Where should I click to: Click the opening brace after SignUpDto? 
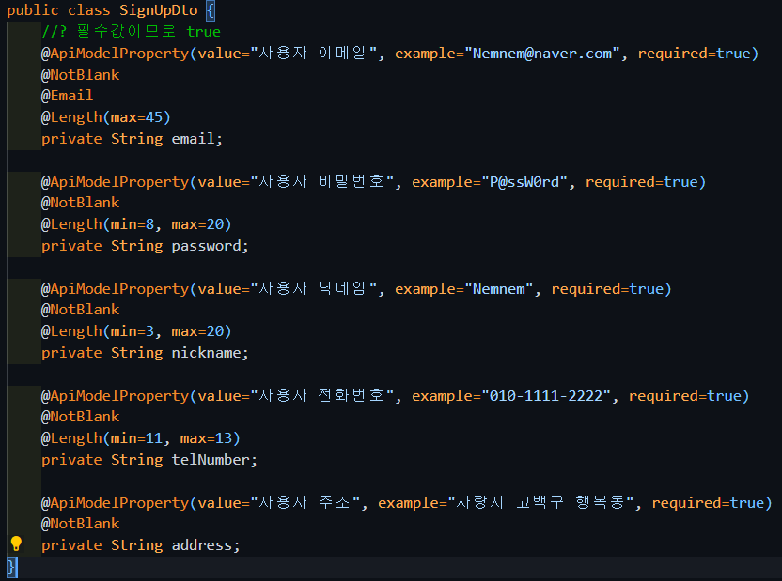pos(211,11)
